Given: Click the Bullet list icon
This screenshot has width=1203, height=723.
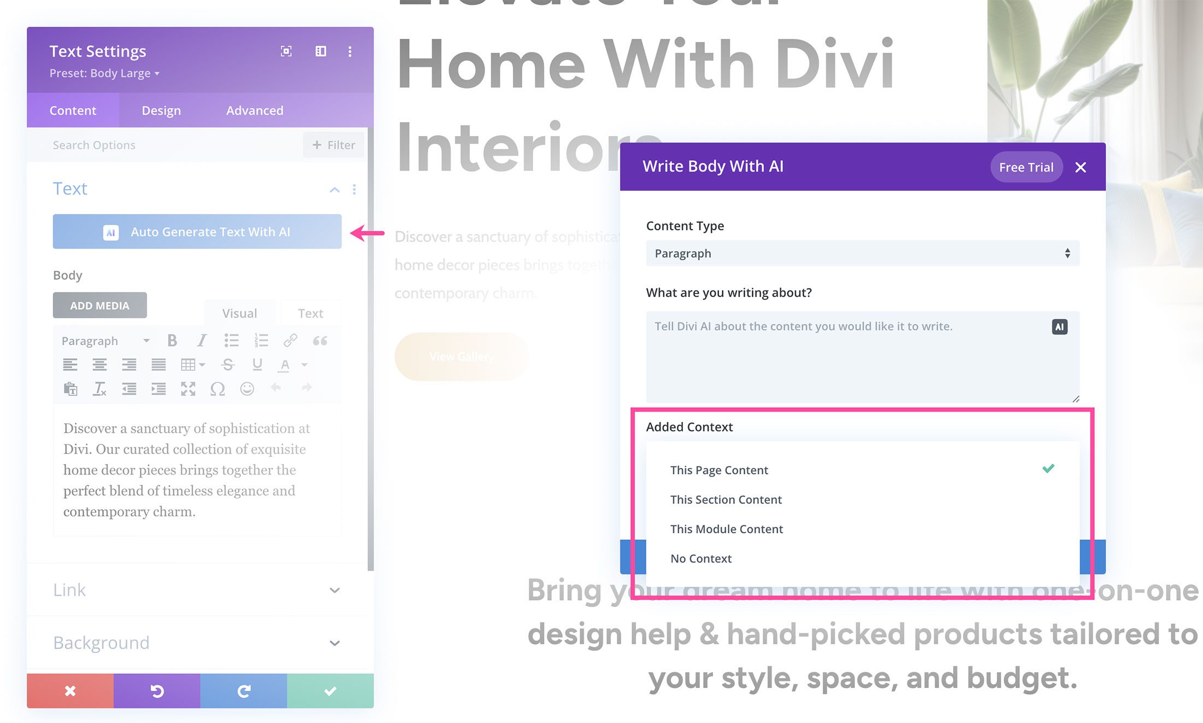Looking at the screenshot, I should click(230, 339).
